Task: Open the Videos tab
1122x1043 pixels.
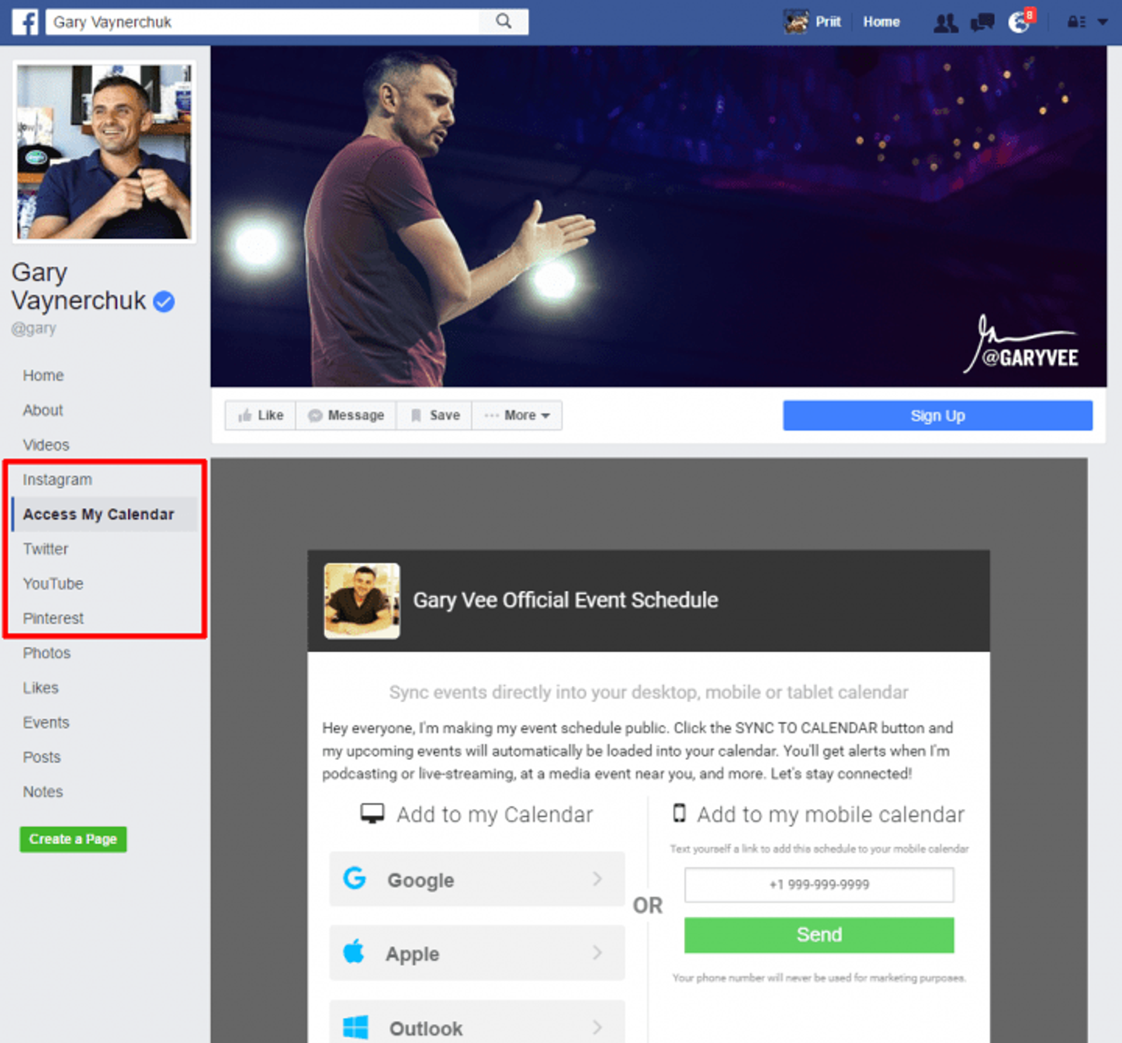Action: coord(46,445)
